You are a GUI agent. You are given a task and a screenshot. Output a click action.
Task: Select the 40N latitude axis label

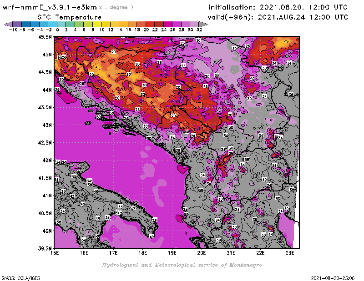(x=47, y=231)
